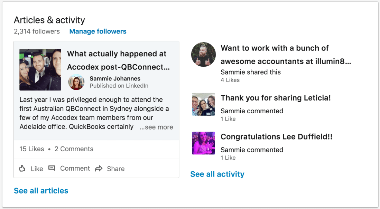
Task: View '4 Likes' on the illumin8 shared post
Action: pos(230,80)
